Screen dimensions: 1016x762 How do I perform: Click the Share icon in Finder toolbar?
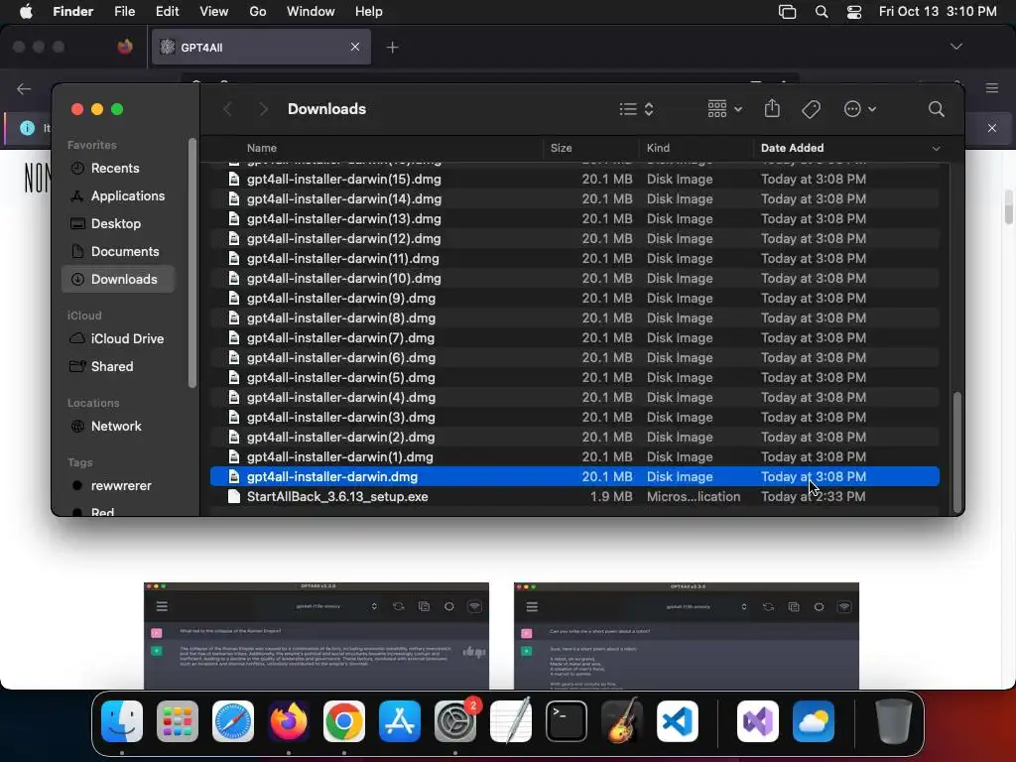(772, 109)
